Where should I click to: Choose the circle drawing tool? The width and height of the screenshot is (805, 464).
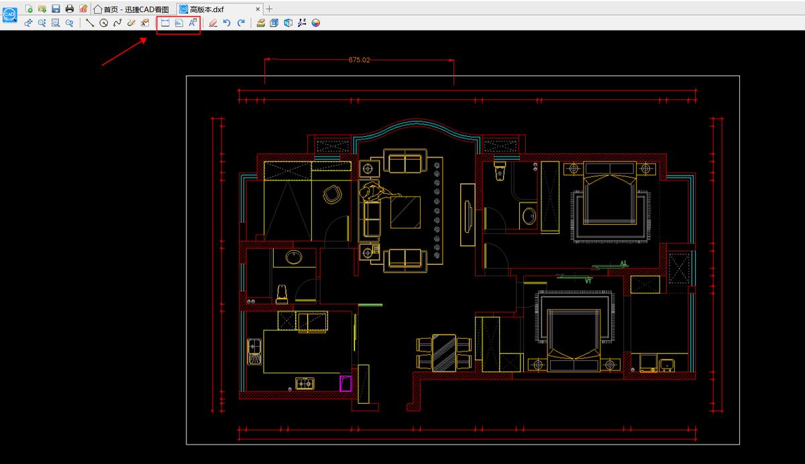[x=104, y=23]
